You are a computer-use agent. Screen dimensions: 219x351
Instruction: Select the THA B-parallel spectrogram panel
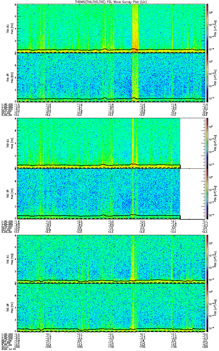tap(111, 78)
